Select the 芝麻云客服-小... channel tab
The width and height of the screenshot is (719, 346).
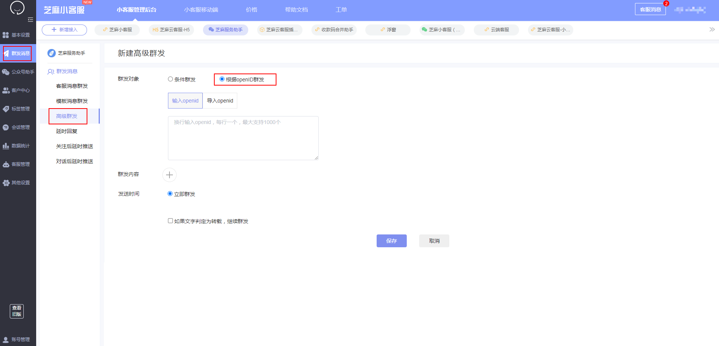click(x=551, y=30)
